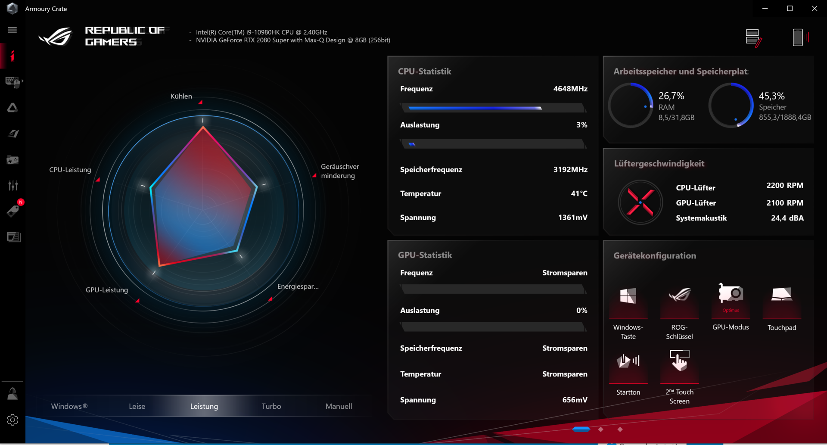Open the Settings gear icon

click(x=12, y=420)
